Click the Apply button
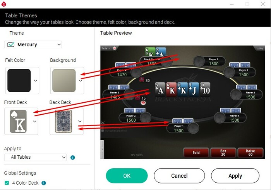Image resolution: width=271 pixels, height=190 pixels. point(235,176)
